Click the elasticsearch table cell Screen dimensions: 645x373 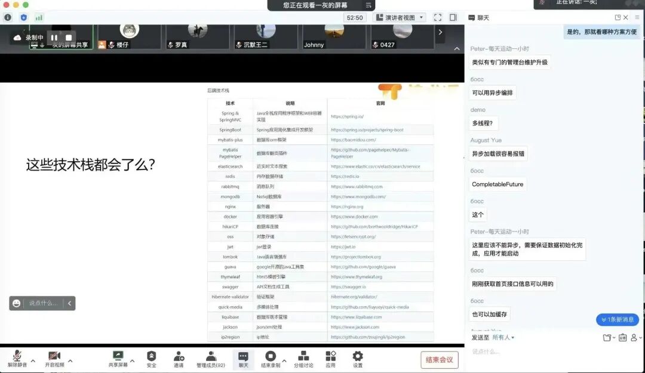point(230,167)
